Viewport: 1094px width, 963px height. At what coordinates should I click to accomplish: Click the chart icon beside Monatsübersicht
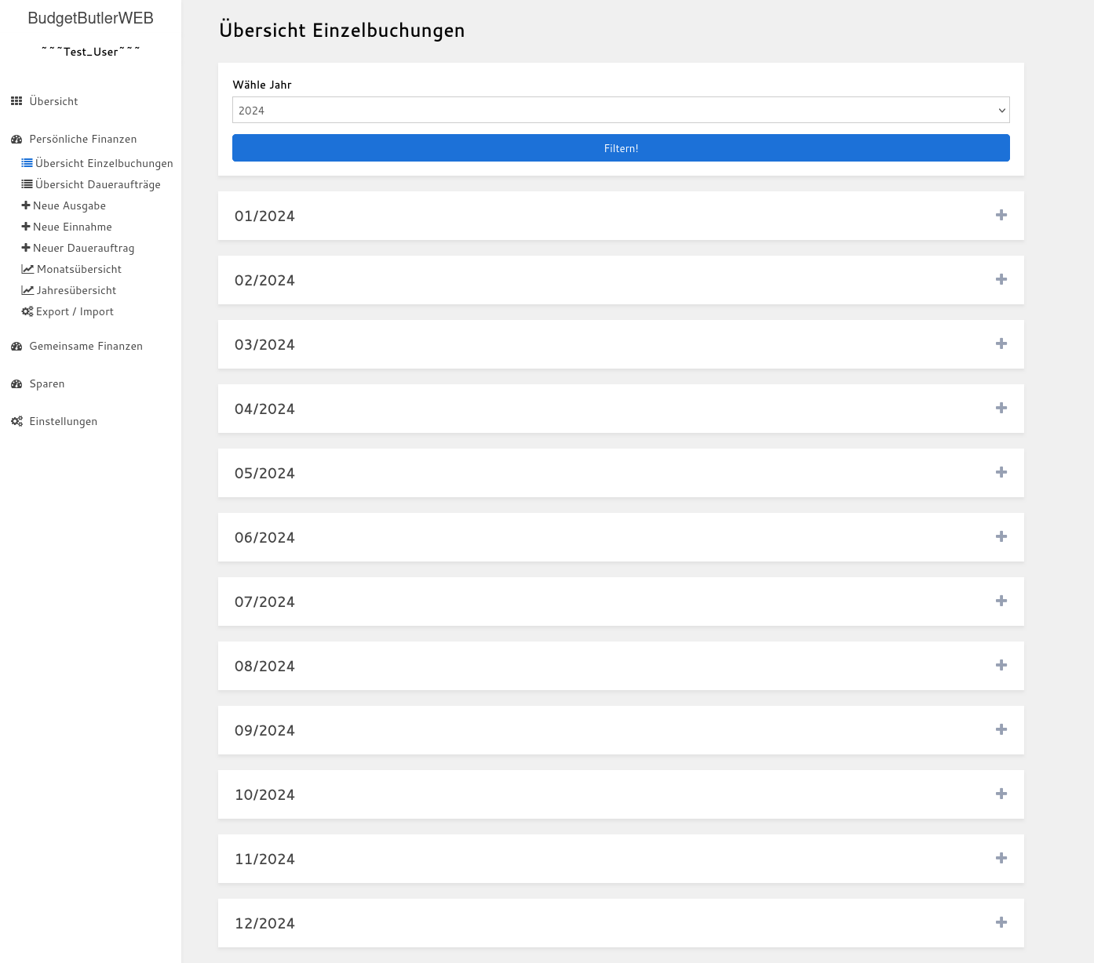click(27, 269)
